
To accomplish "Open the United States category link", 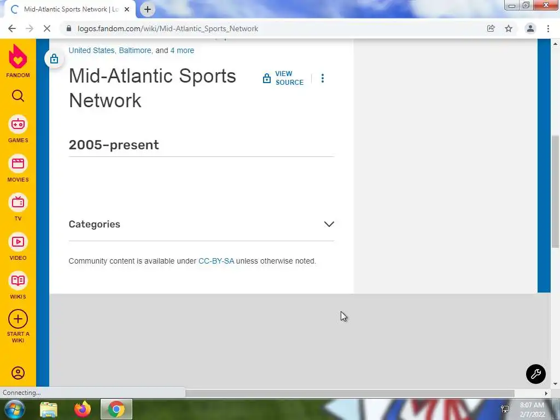I will point(91,50).
